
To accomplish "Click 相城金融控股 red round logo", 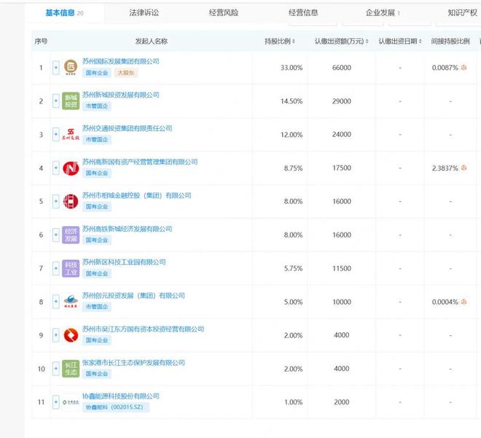I will coord(71,201).
